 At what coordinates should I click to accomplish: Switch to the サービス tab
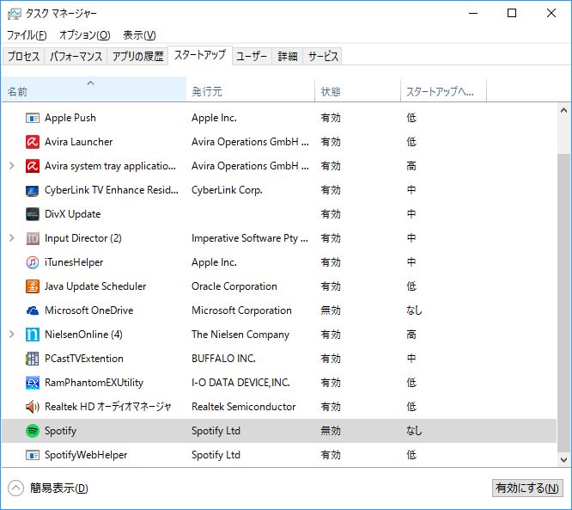(x=323, y=56)
